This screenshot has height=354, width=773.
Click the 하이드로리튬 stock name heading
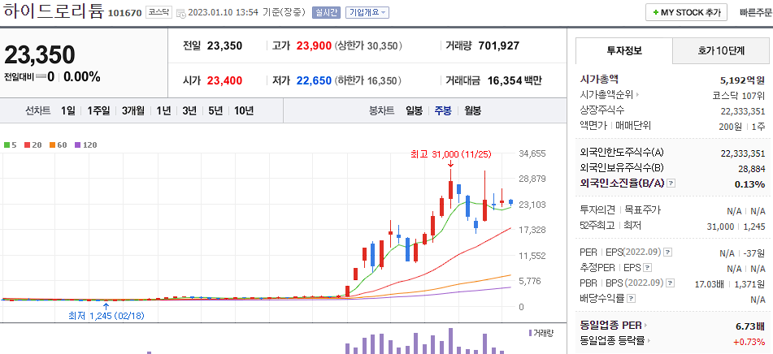(x=52, y=12)
